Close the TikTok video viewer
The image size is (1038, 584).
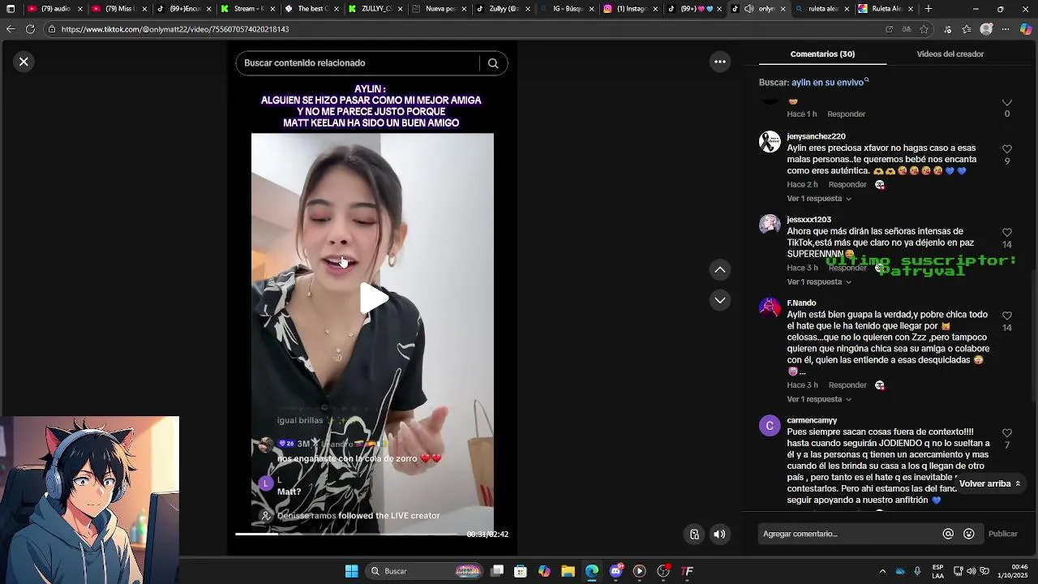point(24,62)
